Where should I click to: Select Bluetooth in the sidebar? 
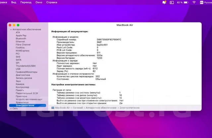21,38
